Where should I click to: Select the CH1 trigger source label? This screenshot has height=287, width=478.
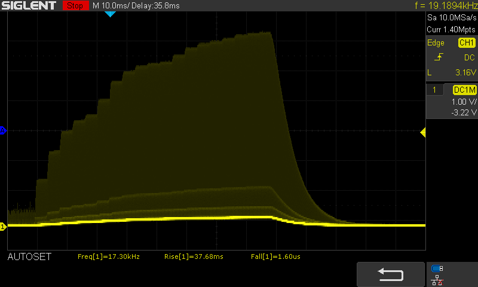(467, 42)
